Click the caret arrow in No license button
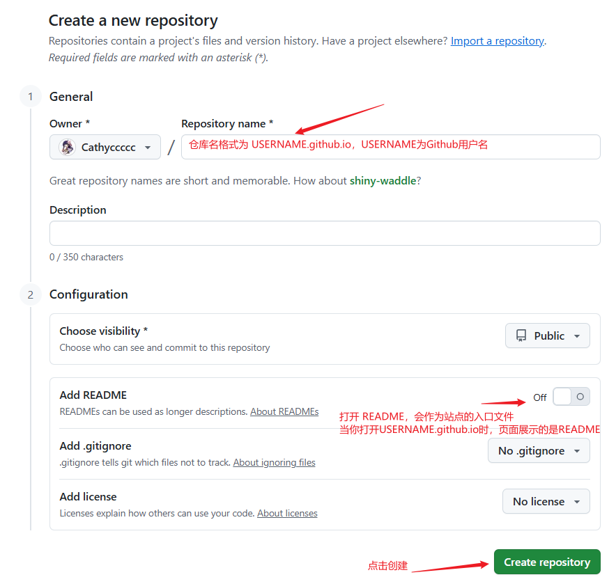The height and width of the screenshot is (584, 616). click(x=577, y=502)
